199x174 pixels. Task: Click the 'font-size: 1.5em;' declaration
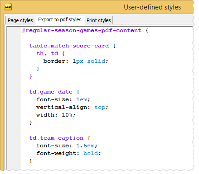67,146
